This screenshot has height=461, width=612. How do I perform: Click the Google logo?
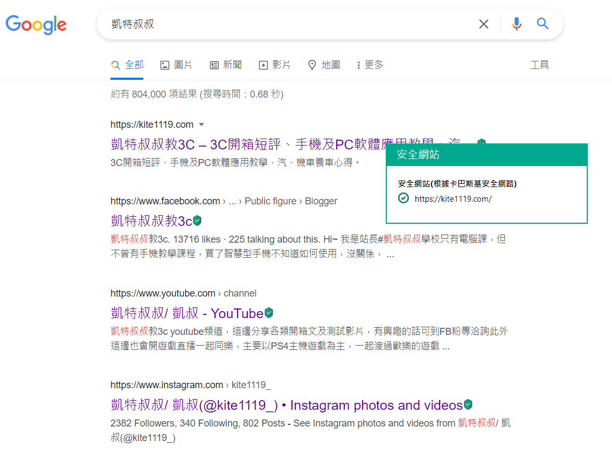36,24
